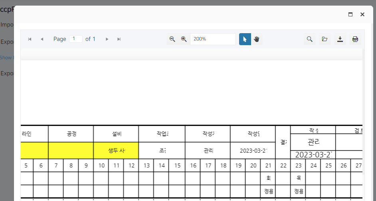Activate the pointer selection tool
Screen dimensions: 376x201
245,39
